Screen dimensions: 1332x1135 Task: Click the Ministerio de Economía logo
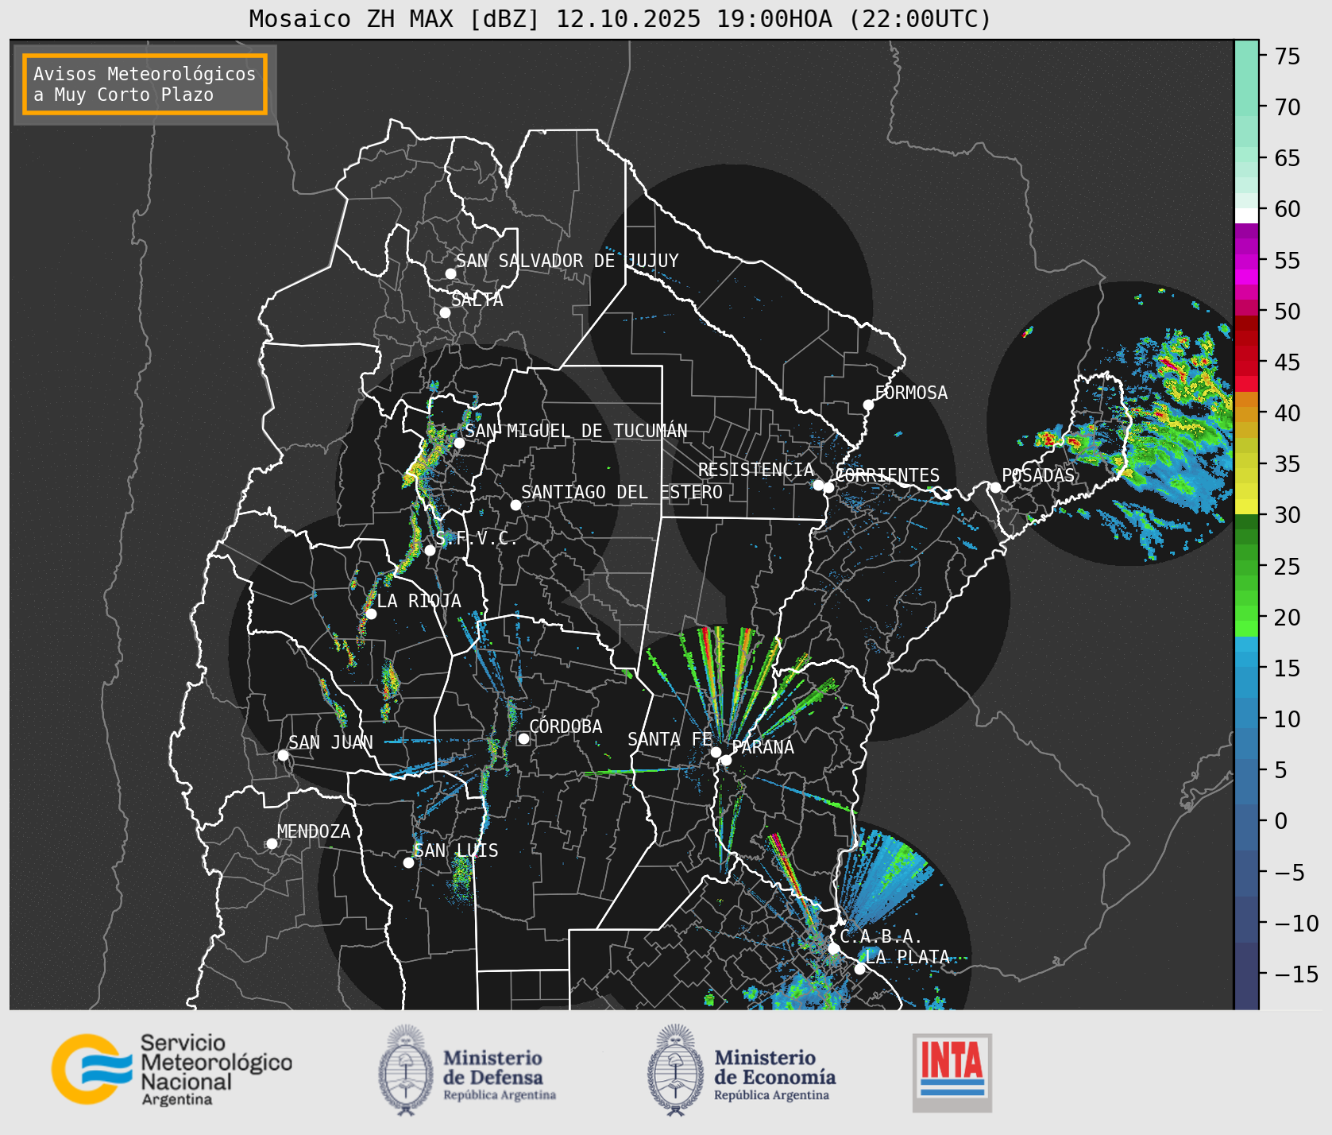[x=741, y=1070]
